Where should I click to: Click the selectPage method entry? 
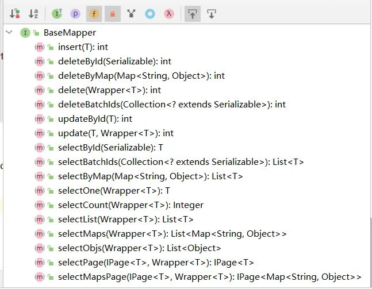[x=155, y=263]
